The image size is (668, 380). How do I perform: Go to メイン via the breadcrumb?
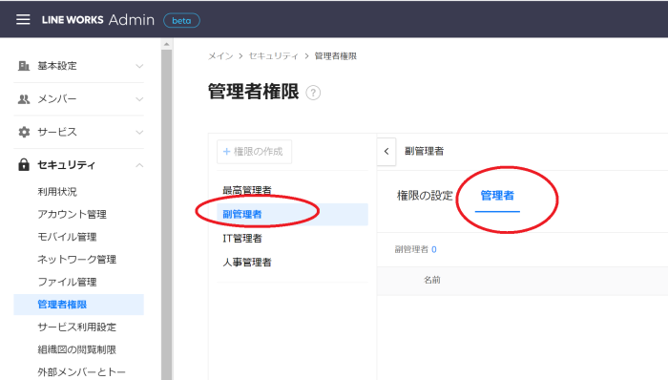coord(220,56)
